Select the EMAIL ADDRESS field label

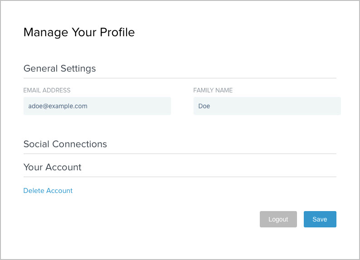pos(47,90)
